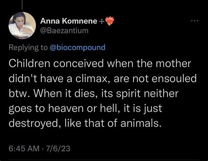Screen dimensions: 208x161
Task: Open the three-dot more options menu
Action: pos(195,21)
